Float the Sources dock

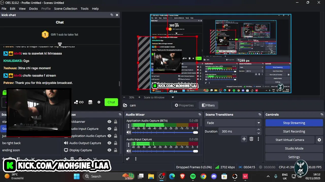click(x=120, y=115)
